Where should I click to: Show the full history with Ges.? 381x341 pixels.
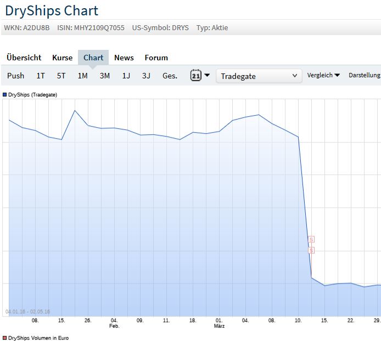(170, 76)
